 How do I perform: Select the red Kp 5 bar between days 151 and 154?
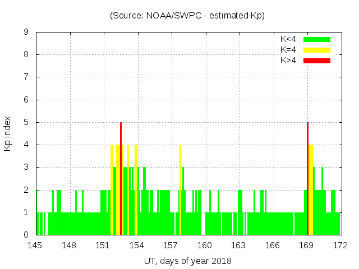121,178
